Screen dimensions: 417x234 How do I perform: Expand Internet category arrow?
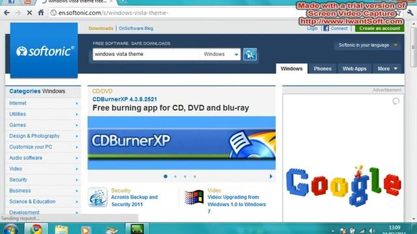[77, 103]
